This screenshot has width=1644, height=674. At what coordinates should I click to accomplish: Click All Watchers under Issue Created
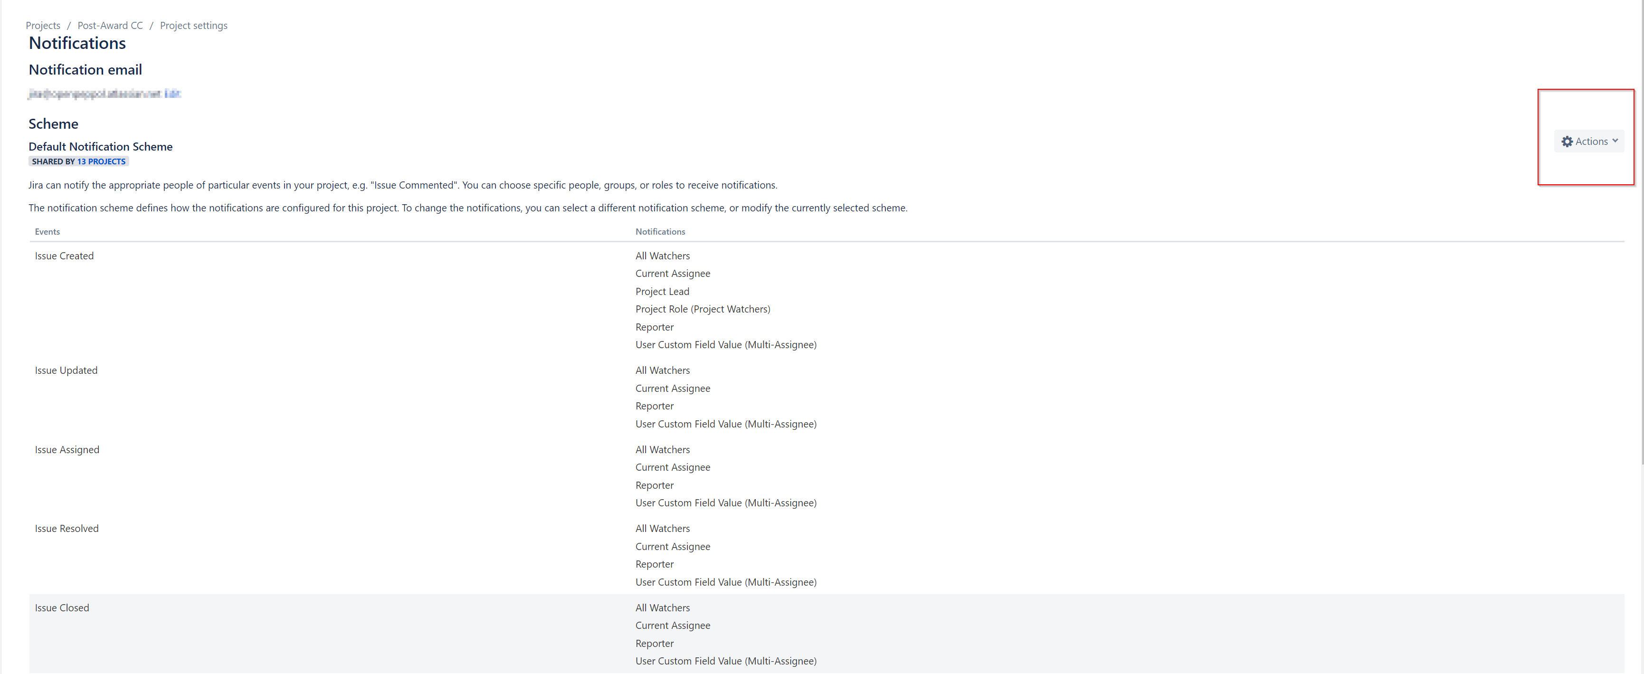click(663, 256)
